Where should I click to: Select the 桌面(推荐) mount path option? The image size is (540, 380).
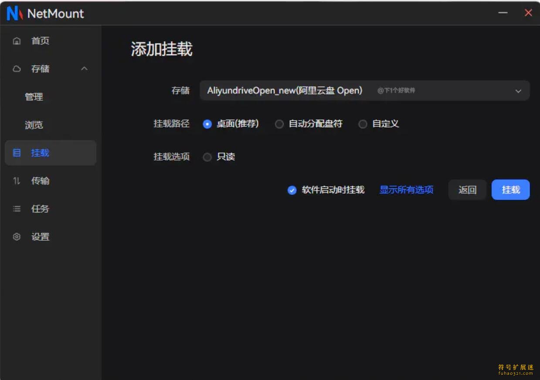[x=207, y=124]
